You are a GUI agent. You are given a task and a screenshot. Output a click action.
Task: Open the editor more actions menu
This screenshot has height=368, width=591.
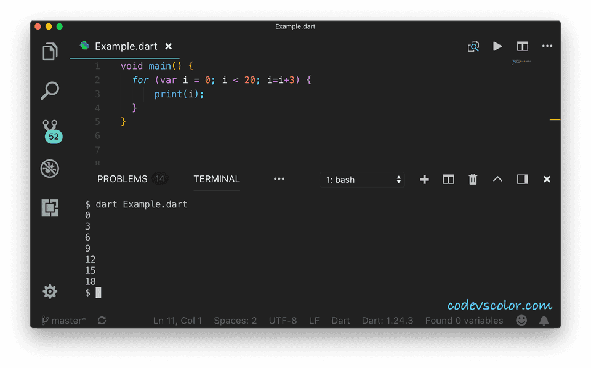(547, 46)
